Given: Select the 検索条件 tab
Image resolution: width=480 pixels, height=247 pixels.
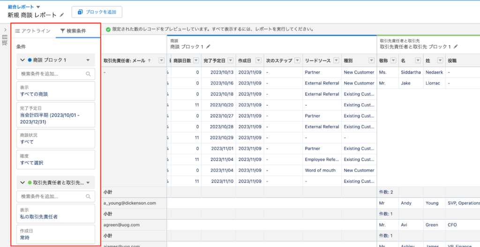Looking at the screenshot, I should (x=73, y=31).
